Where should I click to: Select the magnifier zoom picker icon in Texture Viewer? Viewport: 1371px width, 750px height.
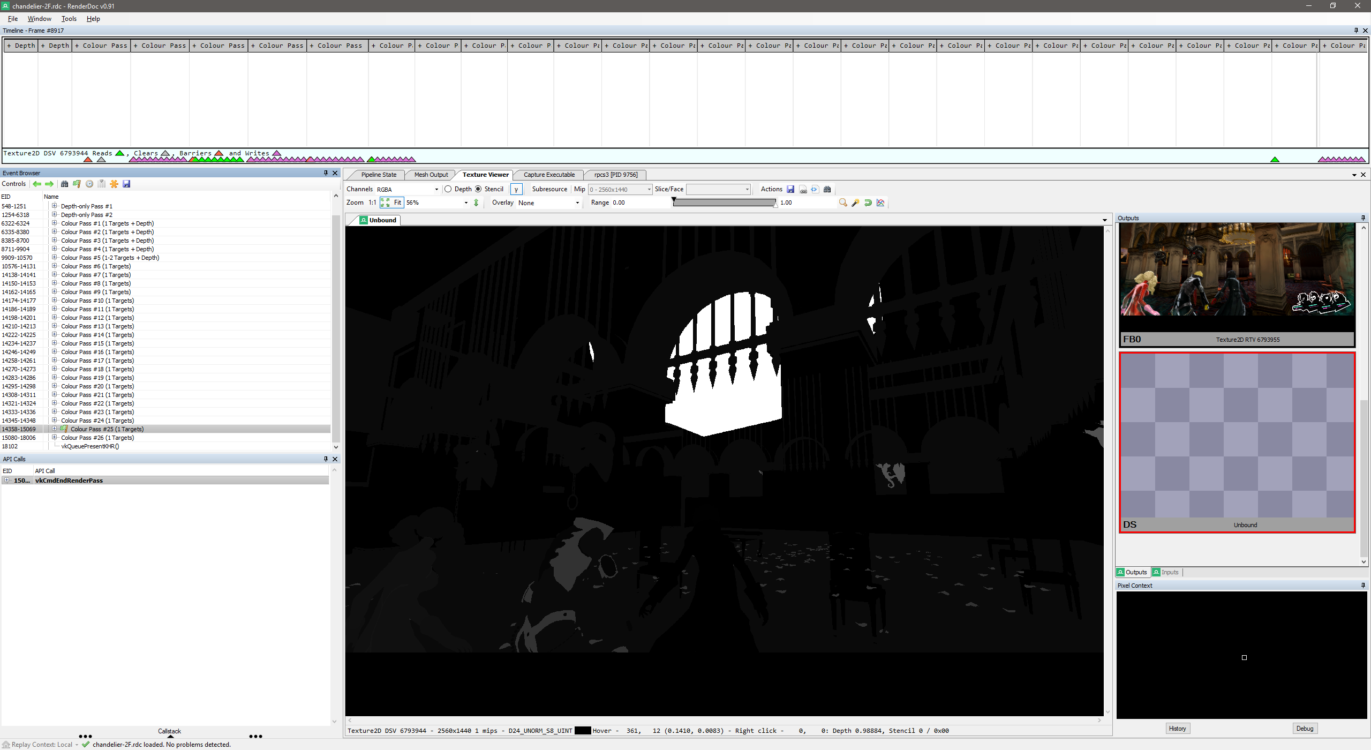click(843, 203)
